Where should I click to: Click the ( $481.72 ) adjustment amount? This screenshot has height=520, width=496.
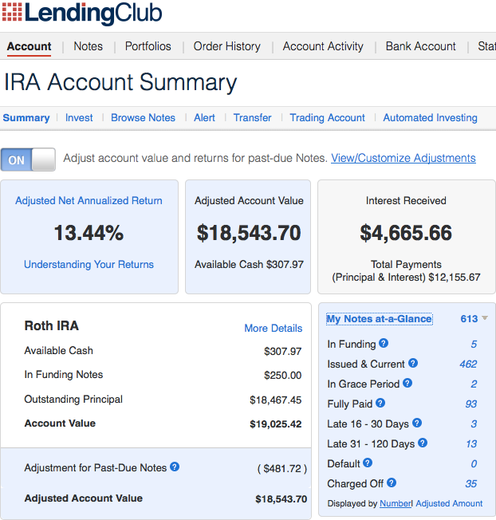[x=282, y=469]
